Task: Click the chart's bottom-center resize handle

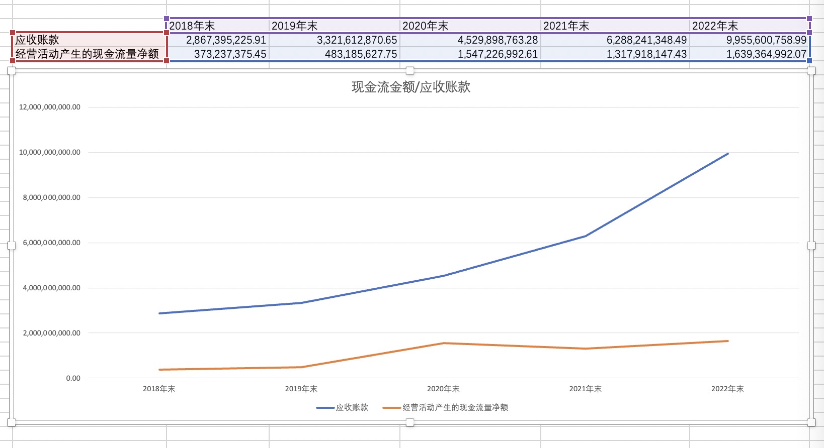Action: (410, 422)
